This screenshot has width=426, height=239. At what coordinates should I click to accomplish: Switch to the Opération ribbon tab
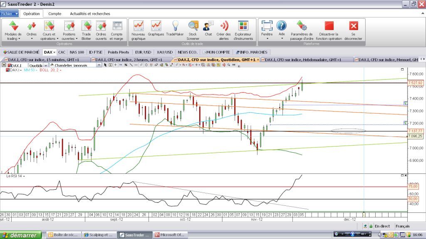click(x=32, y=14)
